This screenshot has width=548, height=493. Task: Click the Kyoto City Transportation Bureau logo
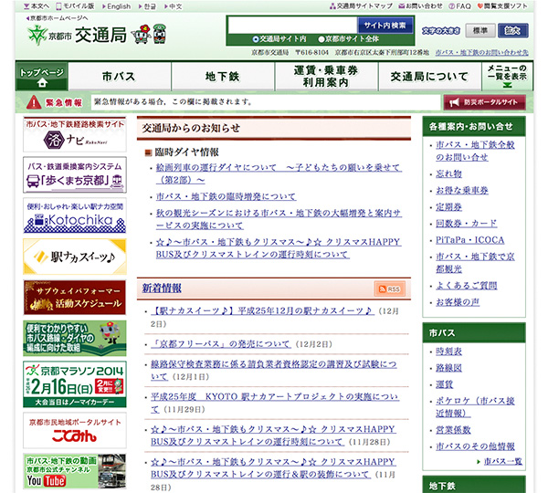(x=78, y=36)
